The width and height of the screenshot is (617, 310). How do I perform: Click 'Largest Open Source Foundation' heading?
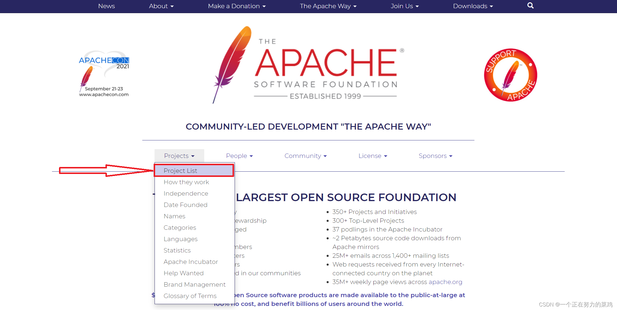346,198
